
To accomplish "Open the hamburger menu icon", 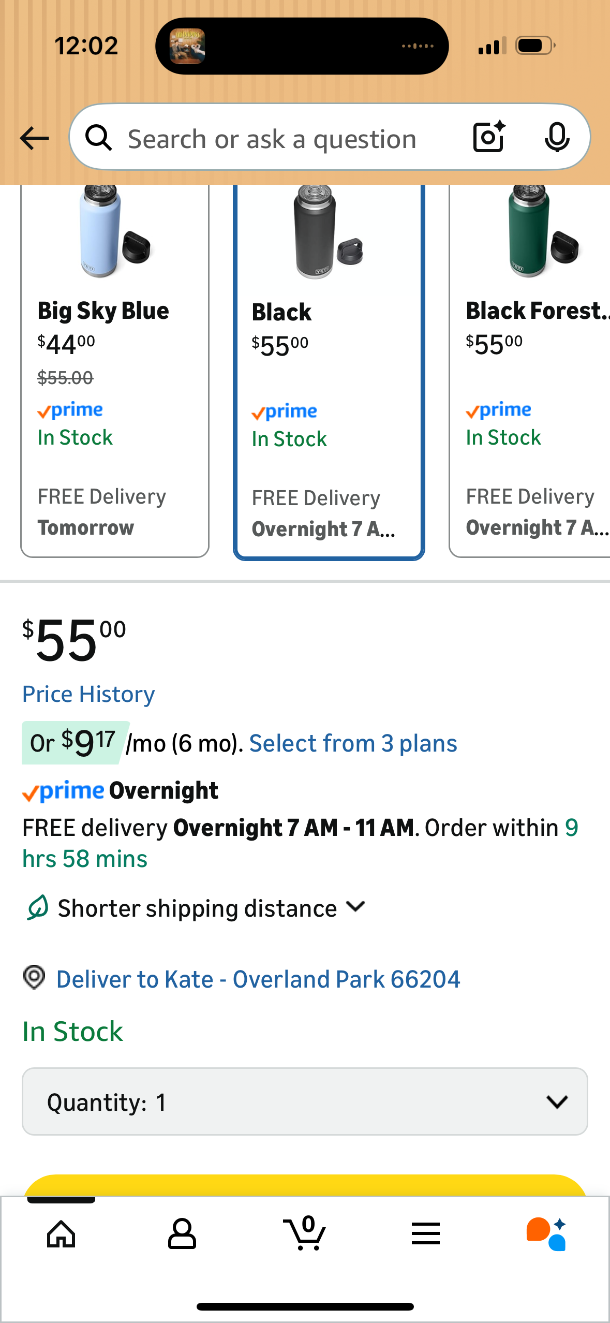I will (426, 1234).
